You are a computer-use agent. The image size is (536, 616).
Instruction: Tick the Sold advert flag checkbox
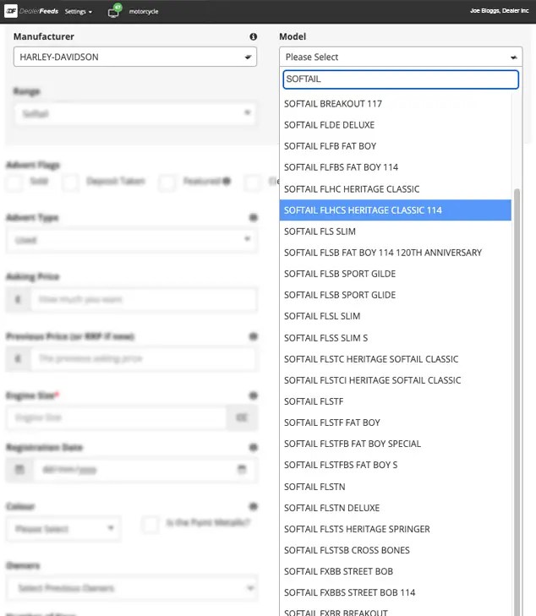(14, 182)
